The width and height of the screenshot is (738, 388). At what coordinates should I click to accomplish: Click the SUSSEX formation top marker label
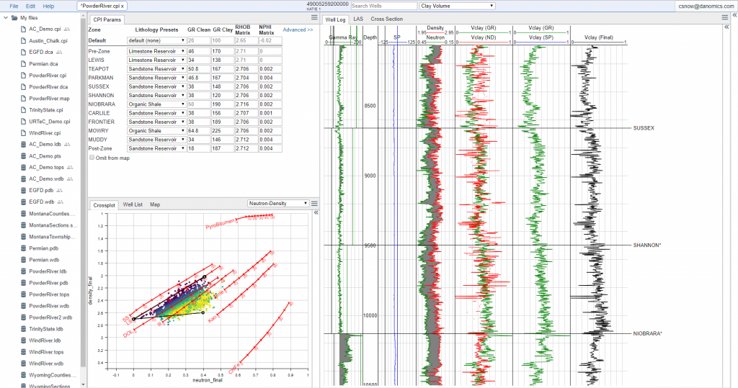[x=644, y=128]
